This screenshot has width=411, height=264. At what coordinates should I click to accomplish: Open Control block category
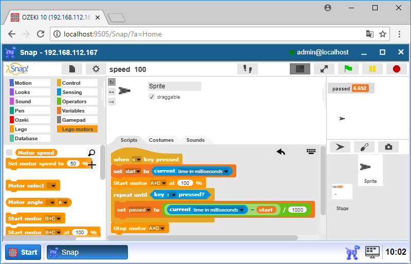77,83
